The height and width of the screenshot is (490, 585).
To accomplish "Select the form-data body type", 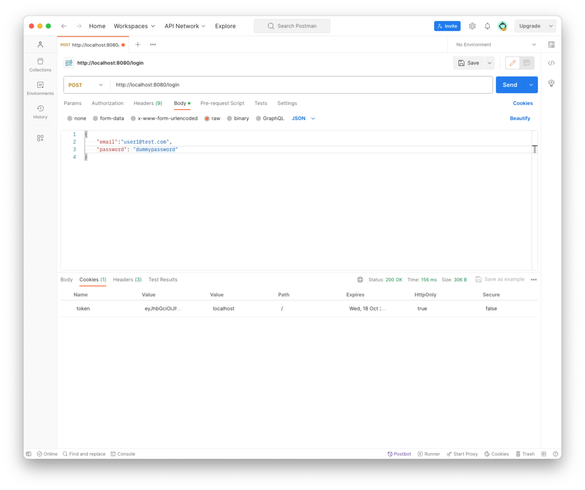I will [x=108, y=118].
